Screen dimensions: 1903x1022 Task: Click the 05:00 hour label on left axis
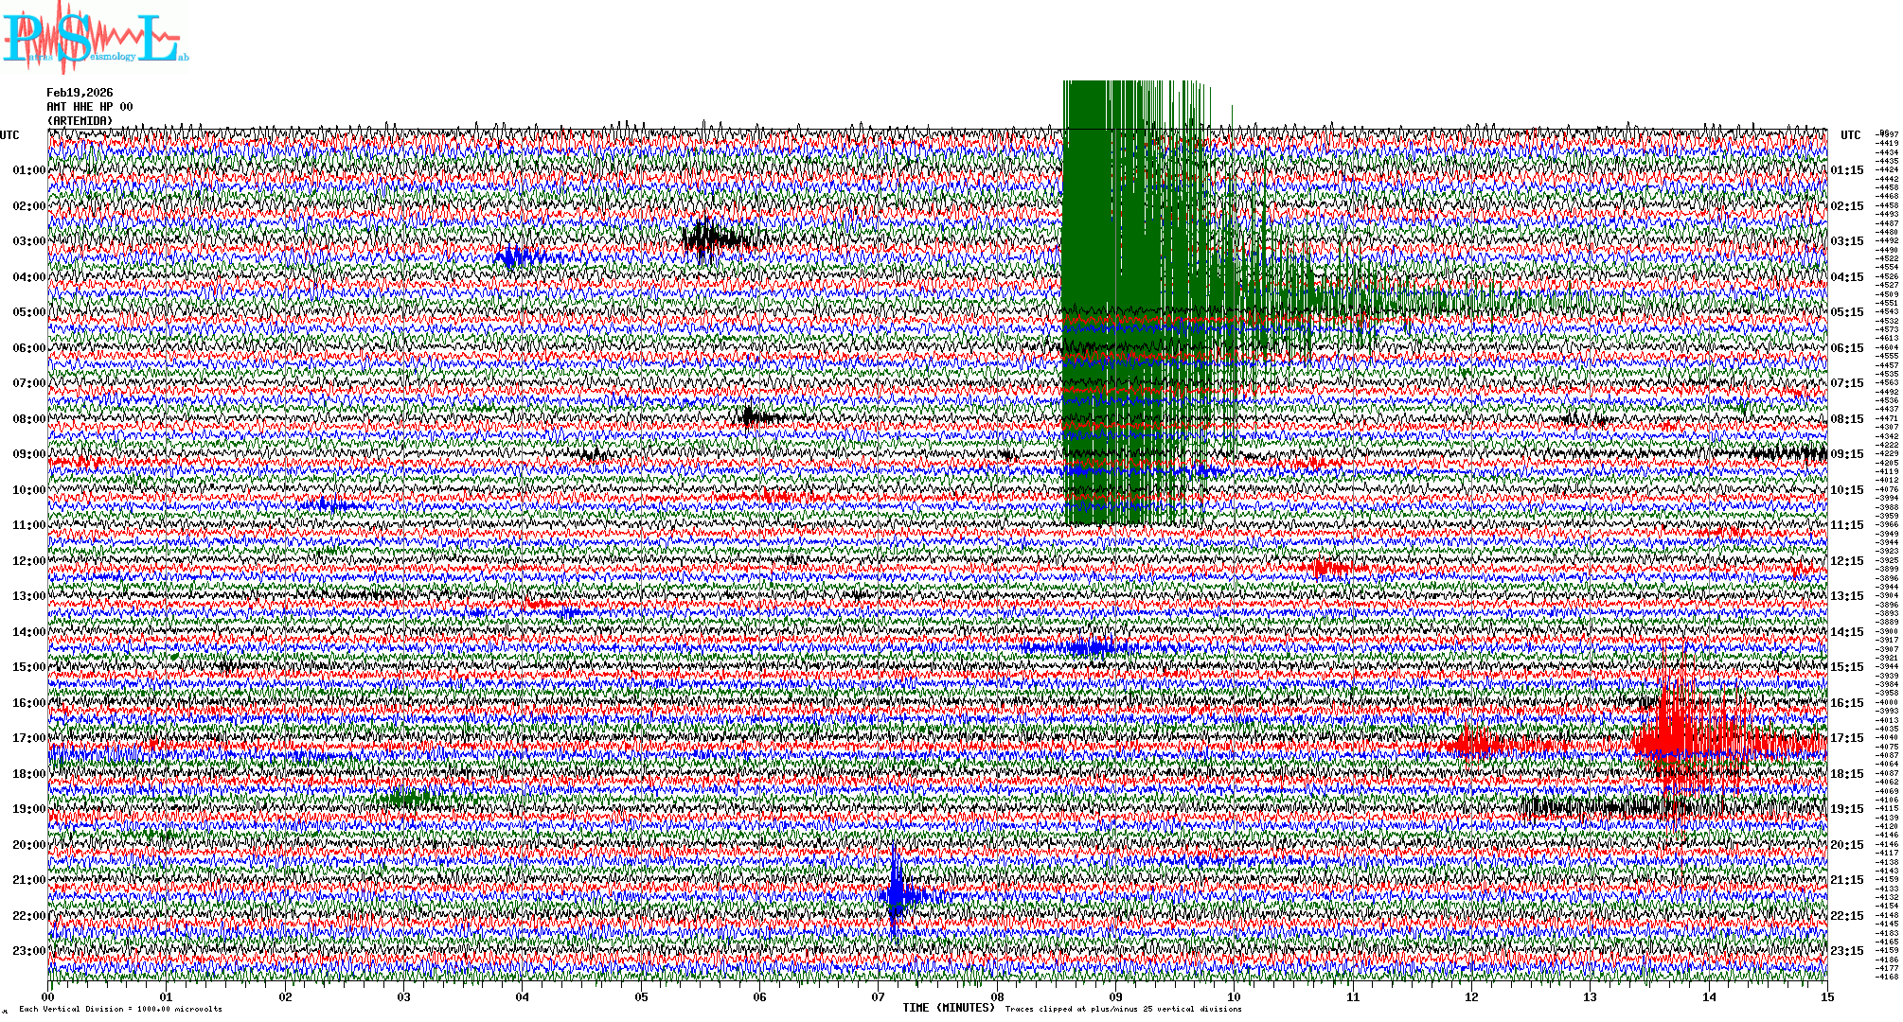[x=28, y=312]
